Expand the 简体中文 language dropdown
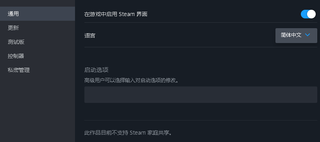This screenshot has width=320, height=142. [x=296, y=36]
